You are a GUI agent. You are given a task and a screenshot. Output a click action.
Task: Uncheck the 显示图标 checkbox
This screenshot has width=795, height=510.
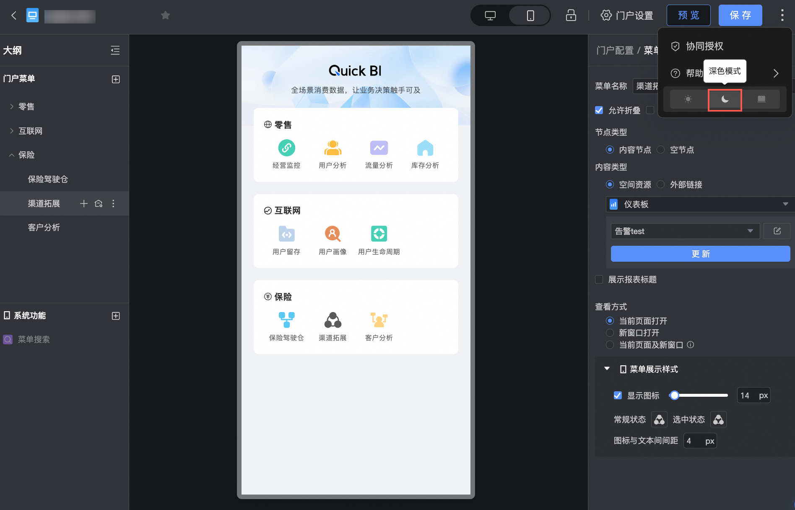click(x=618, y=395)
